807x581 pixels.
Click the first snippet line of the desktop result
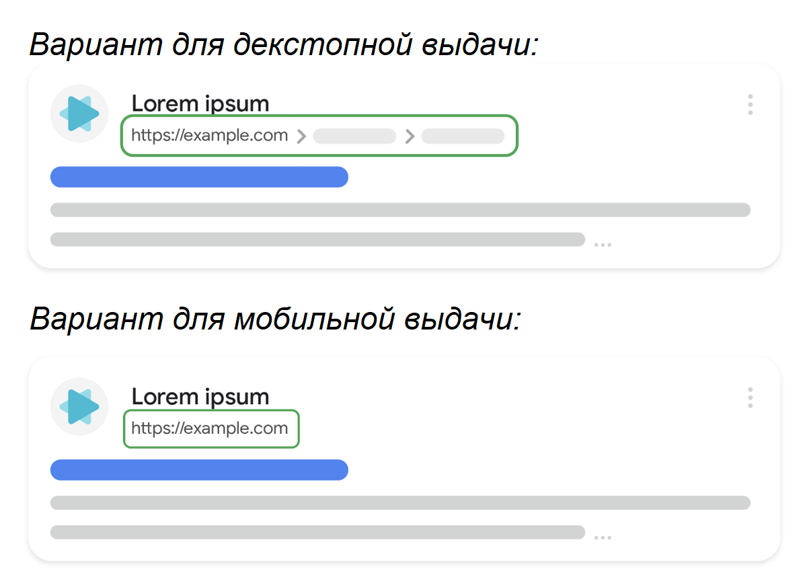pyautogui.click(x=400, y=210)
